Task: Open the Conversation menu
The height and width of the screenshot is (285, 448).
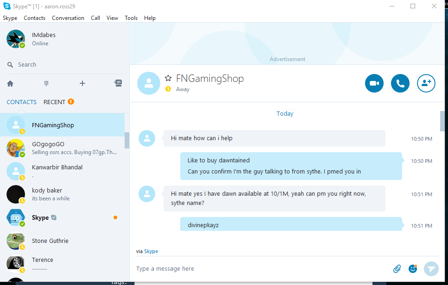Action: (68, 18)
